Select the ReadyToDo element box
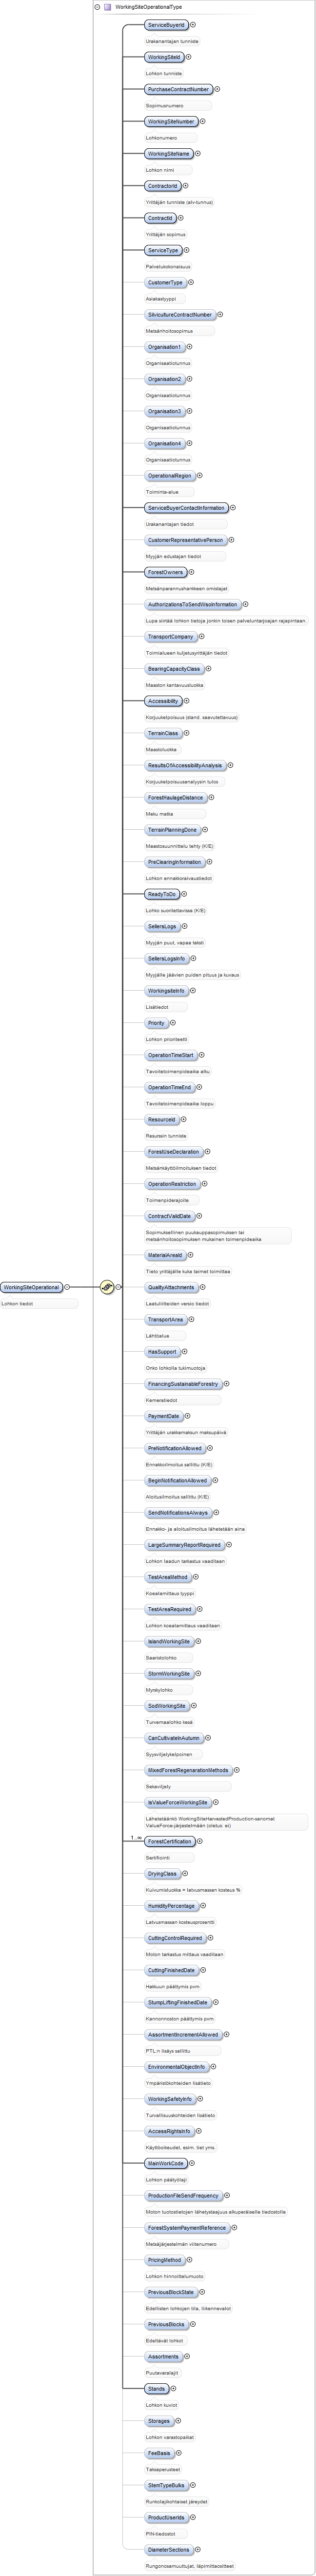 [162, 894]
